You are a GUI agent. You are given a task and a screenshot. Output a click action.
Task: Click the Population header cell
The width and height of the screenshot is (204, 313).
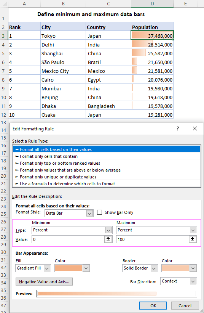coord(152,27)
